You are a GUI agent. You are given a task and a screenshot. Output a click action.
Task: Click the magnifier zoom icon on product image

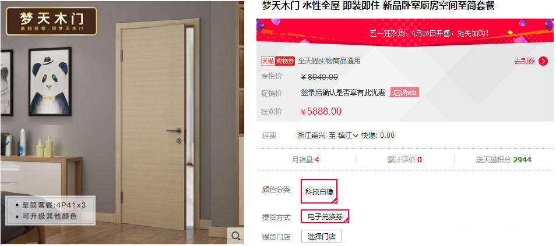235,236
